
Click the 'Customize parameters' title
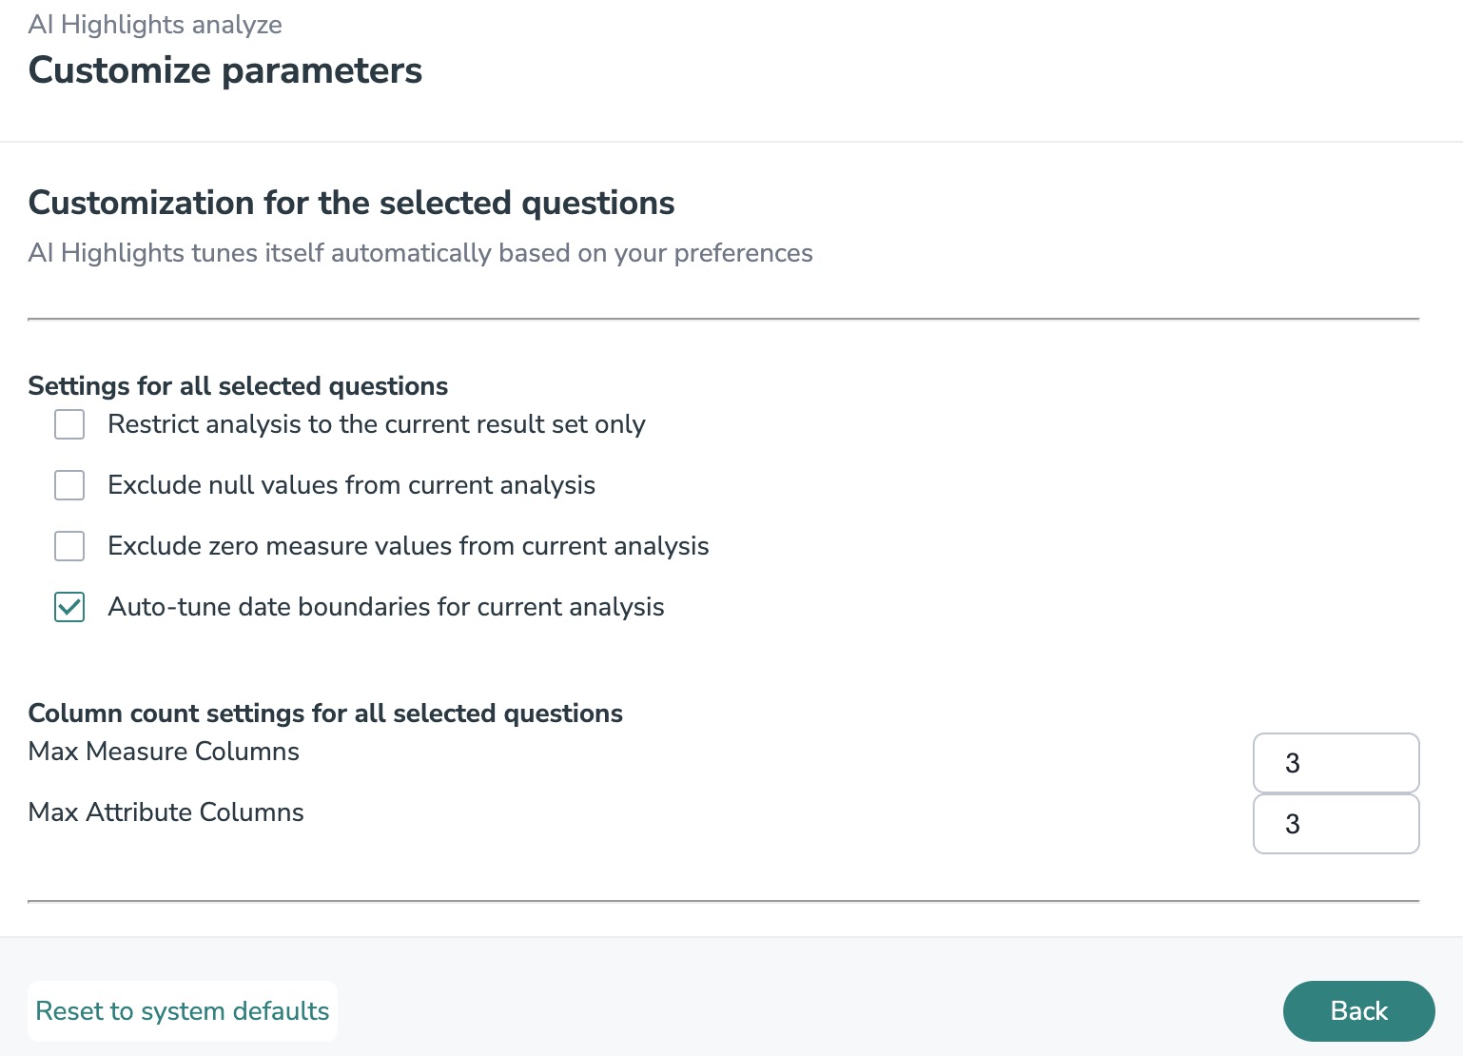pos(225,70)
